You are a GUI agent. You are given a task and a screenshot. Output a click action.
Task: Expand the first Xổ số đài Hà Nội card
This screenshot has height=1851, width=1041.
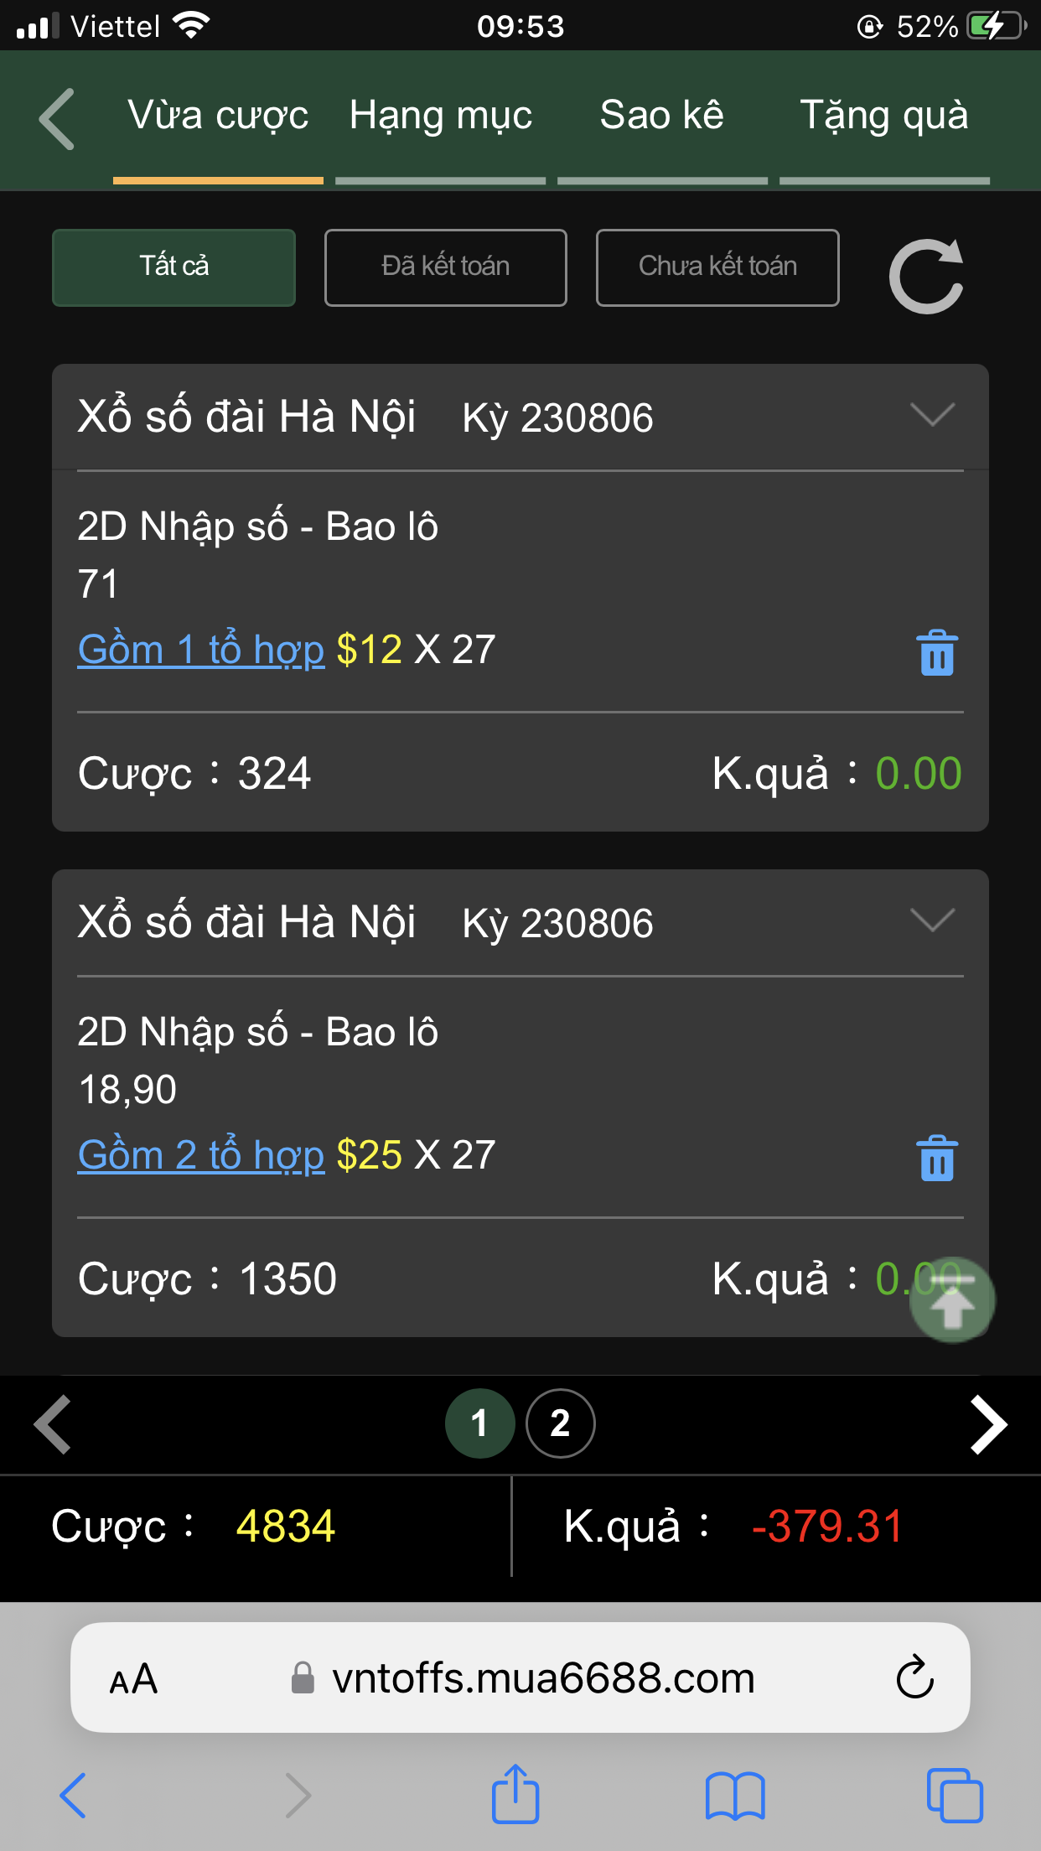click(932, 415)
